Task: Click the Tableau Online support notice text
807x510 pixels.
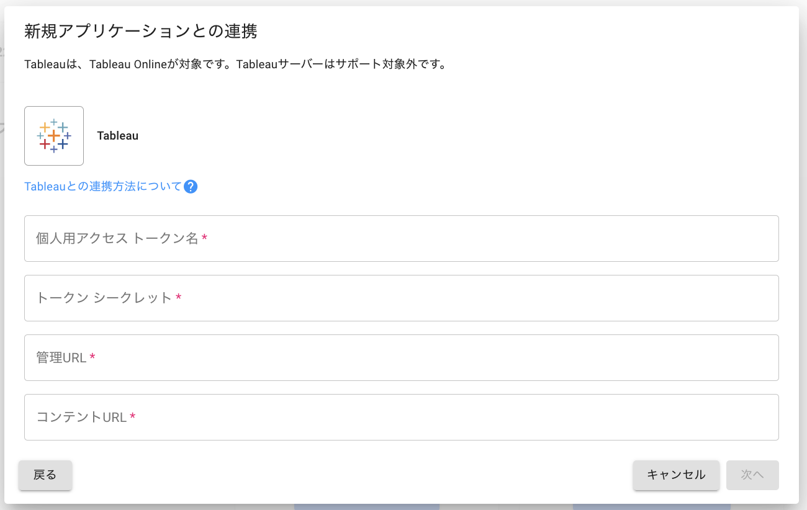Action: click(235, 65)
